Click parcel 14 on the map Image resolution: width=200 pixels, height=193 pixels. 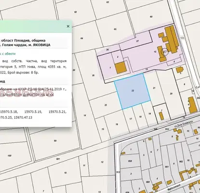[x=85, y=115]
